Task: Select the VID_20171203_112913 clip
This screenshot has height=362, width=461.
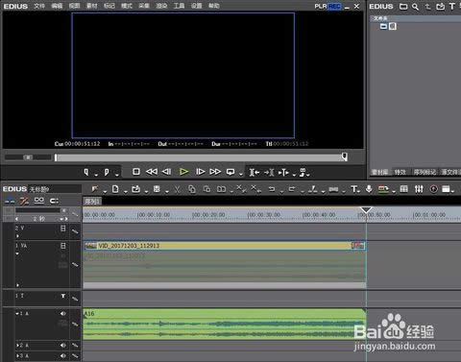Action: (225, 246)
